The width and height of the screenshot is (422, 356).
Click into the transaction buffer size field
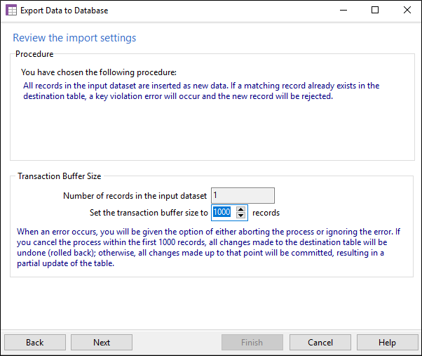click(223, 212)
